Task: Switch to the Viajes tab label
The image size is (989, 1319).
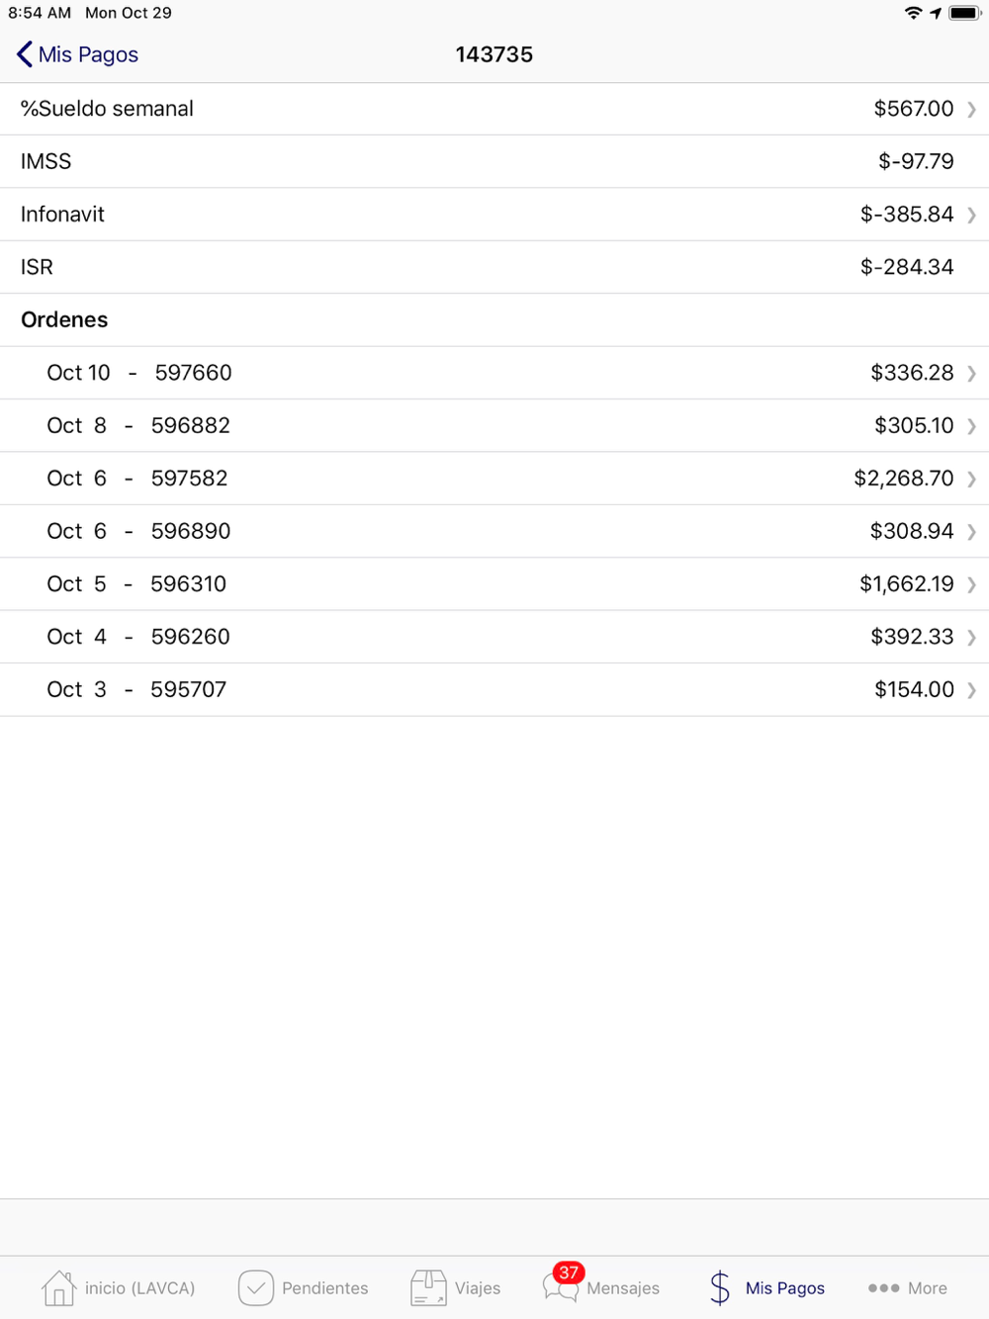Action: click(478, 1287)
